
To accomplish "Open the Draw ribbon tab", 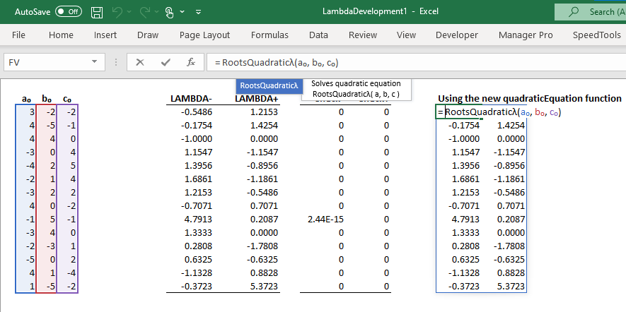I will coord(148,35).
